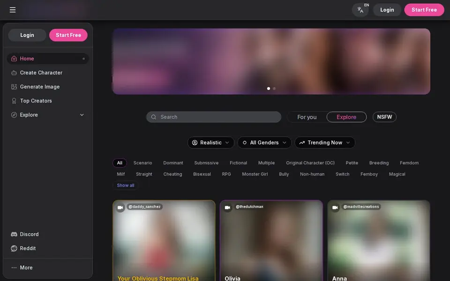Click the Explore compass icon
The height and width of the screenshot is (281, 450).
(x=14, y=115)
